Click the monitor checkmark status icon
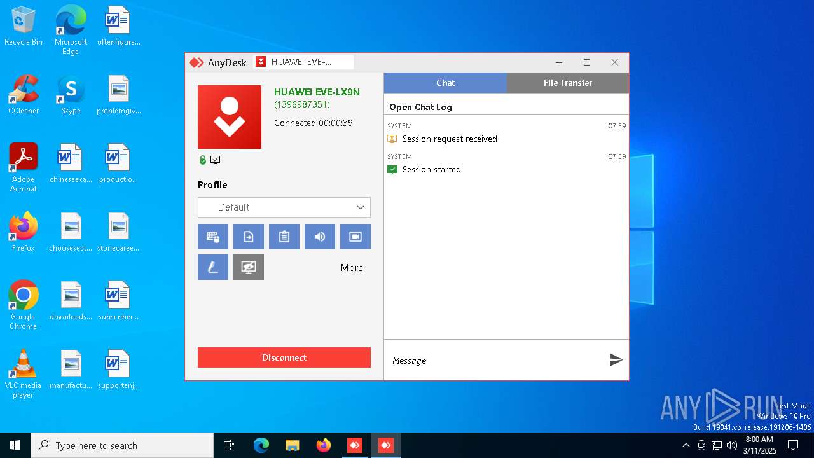Screen dimensions: 814x458 click(216, 160)
